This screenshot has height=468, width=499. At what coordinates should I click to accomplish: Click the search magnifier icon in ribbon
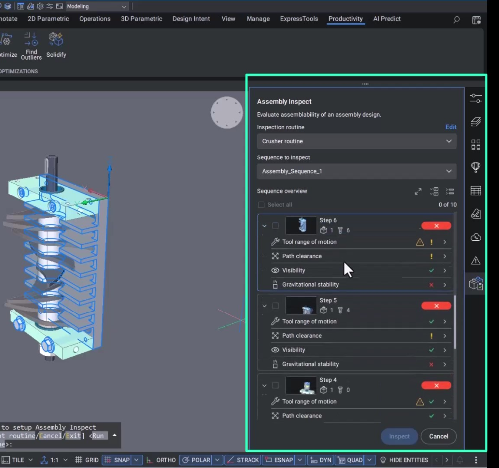(x=456, y=20)
